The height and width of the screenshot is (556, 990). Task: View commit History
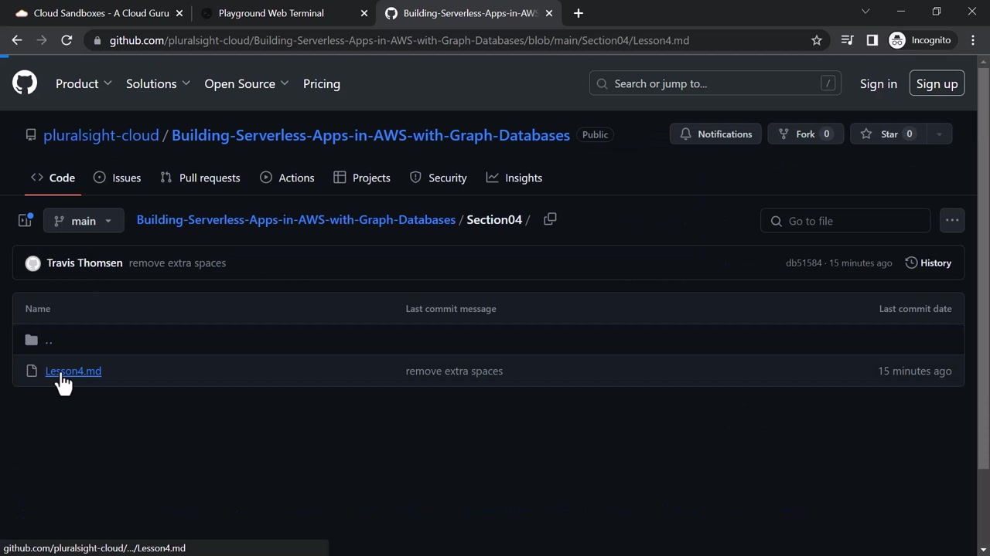[927, 263]
